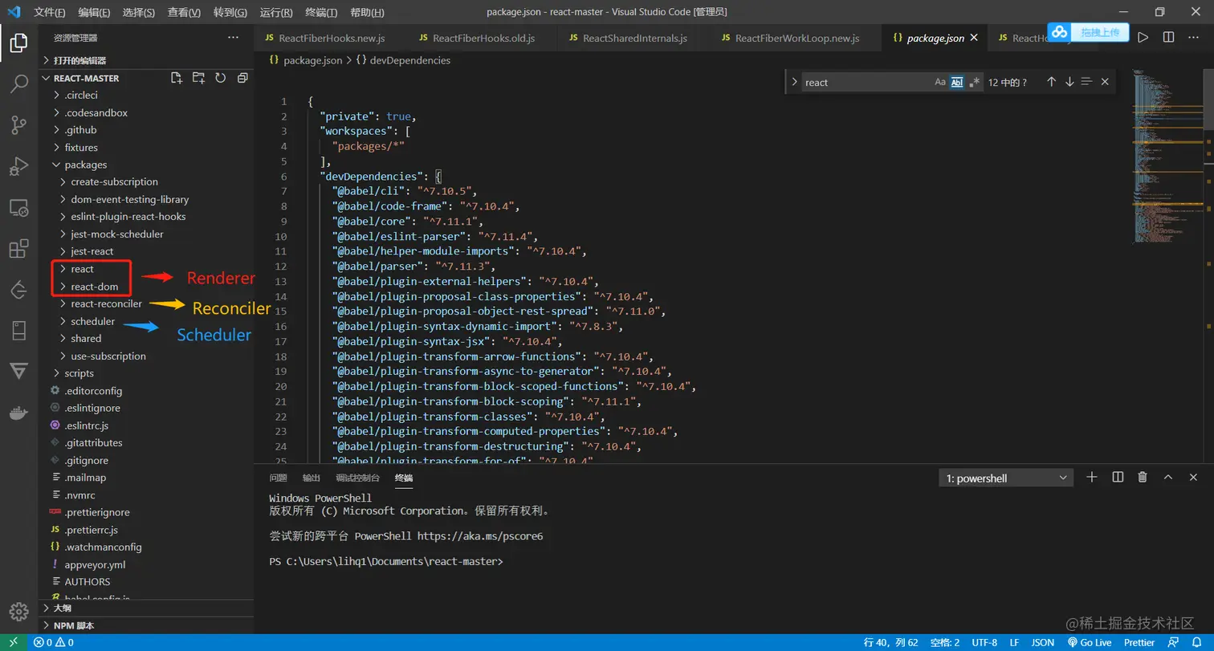Toggle match case in find widget
1214x651 pixels.
tap(940, 82)
